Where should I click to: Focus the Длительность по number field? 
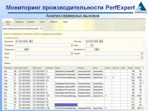click(x=90, y=49)
